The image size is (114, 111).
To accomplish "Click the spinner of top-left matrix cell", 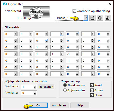I will coord(15,34).
